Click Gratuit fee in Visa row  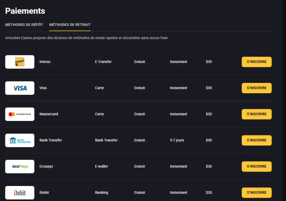tap(140, 88)
